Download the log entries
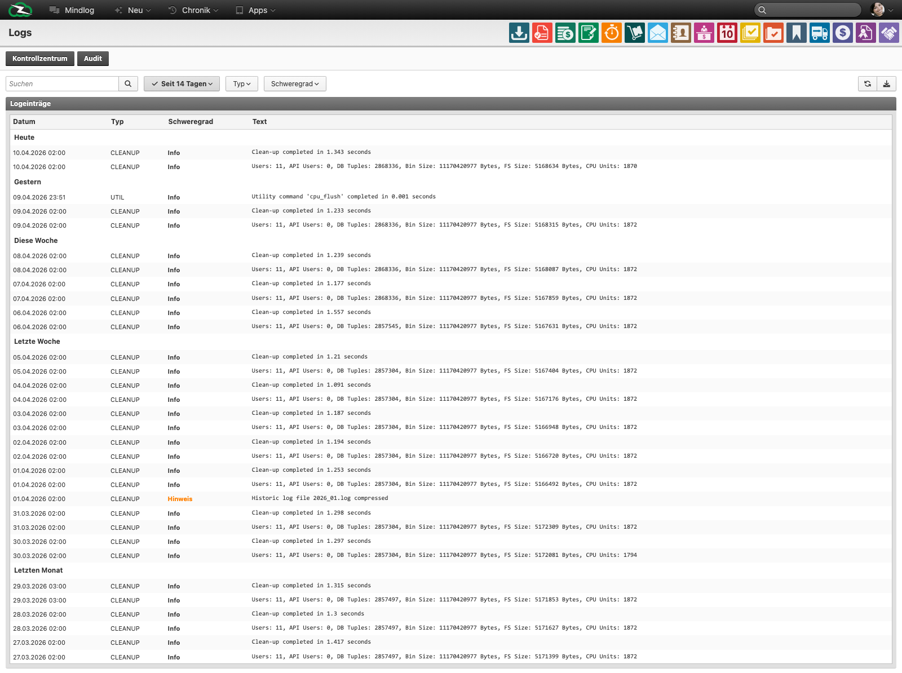The width and height of the screenshot is (902, 673). (886, 83)
